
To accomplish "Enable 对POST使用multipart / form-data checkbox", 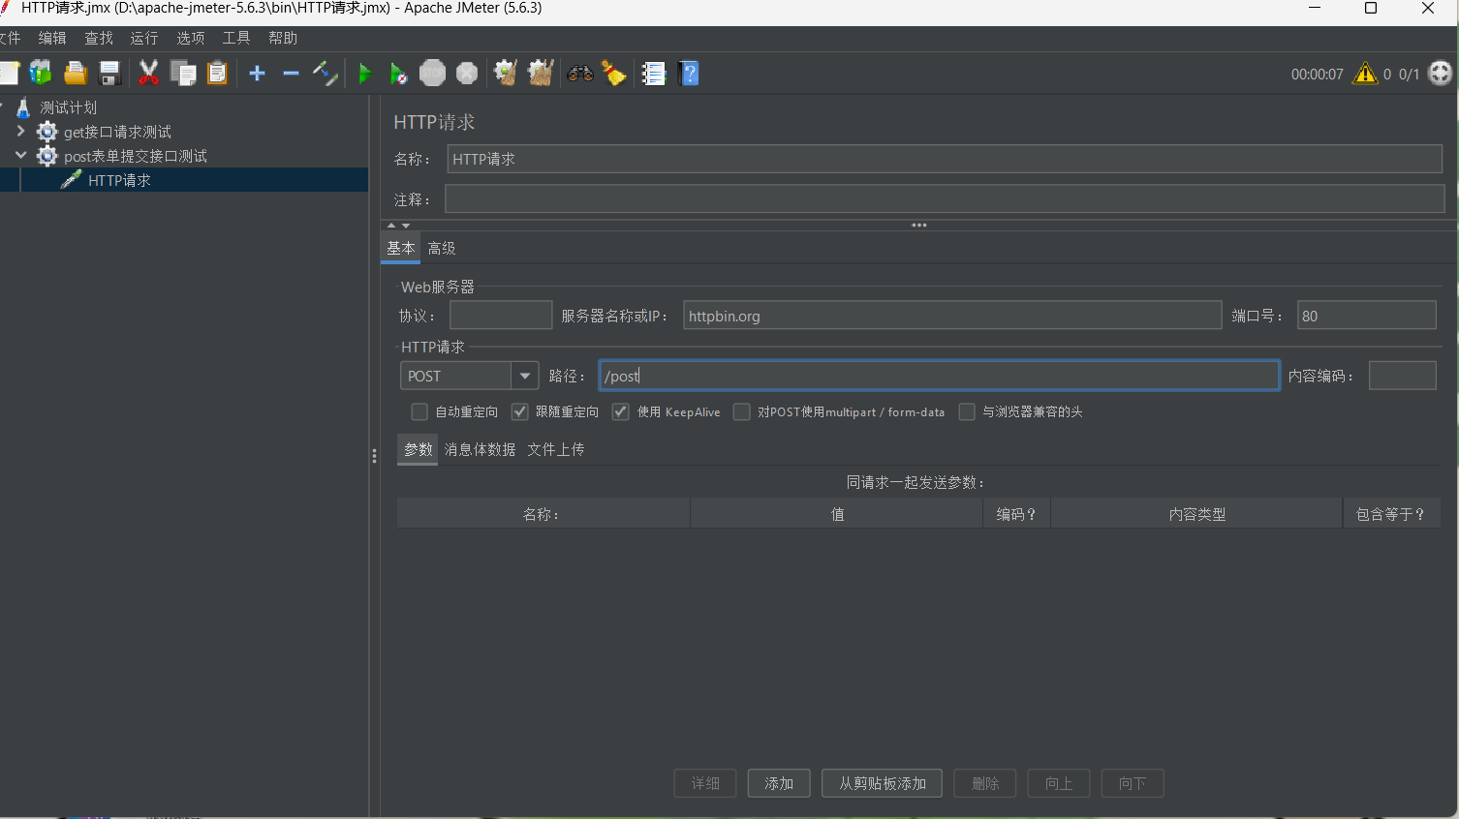I will [x=742, y=411].
